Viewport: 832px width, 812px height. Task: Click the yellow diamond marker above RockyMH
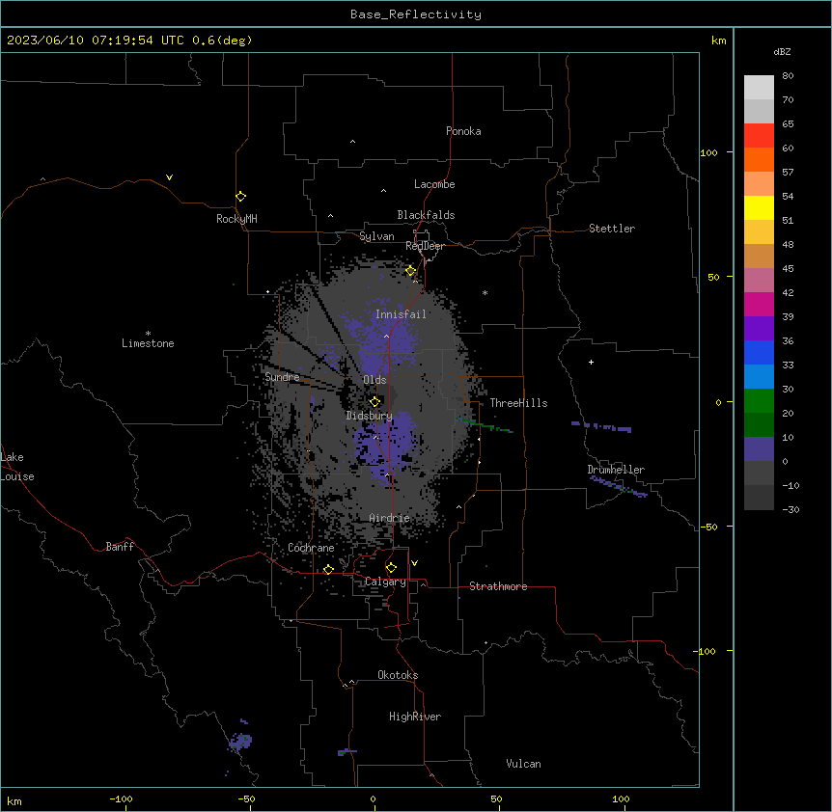[241, 197]
